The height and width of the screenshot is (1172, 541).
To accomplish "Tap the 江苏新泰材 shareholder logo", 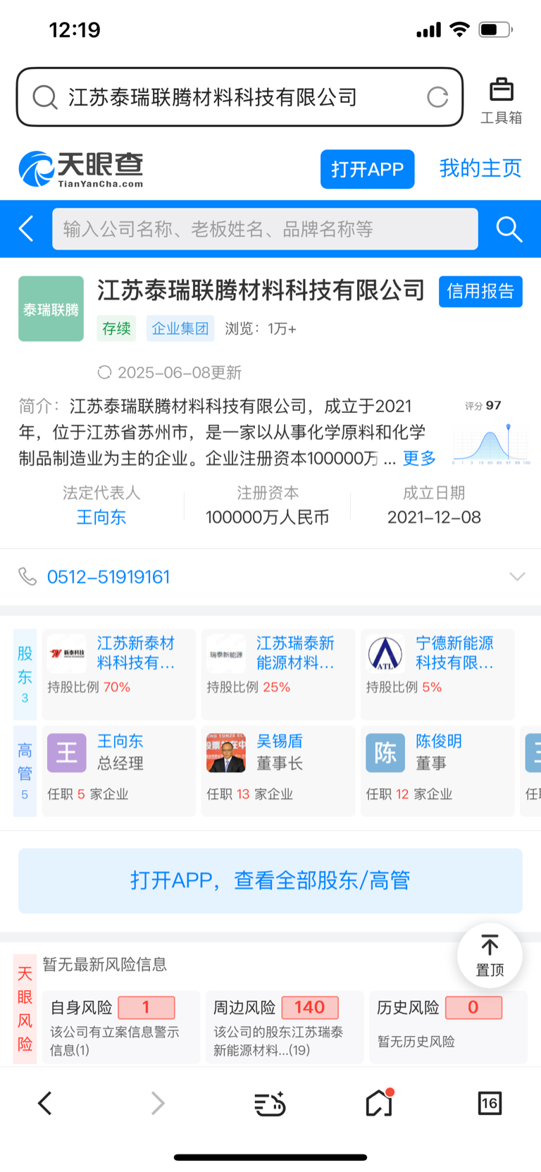I will pos(67,653).
